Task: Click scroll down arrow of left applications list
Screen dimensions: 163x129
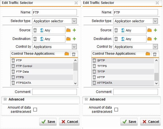Action: pyautogui.click(x=75, y=83)
